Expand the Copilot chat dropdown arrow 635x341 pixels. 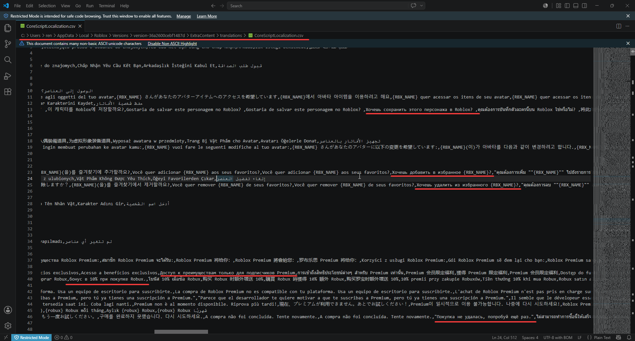coord(421,6)
